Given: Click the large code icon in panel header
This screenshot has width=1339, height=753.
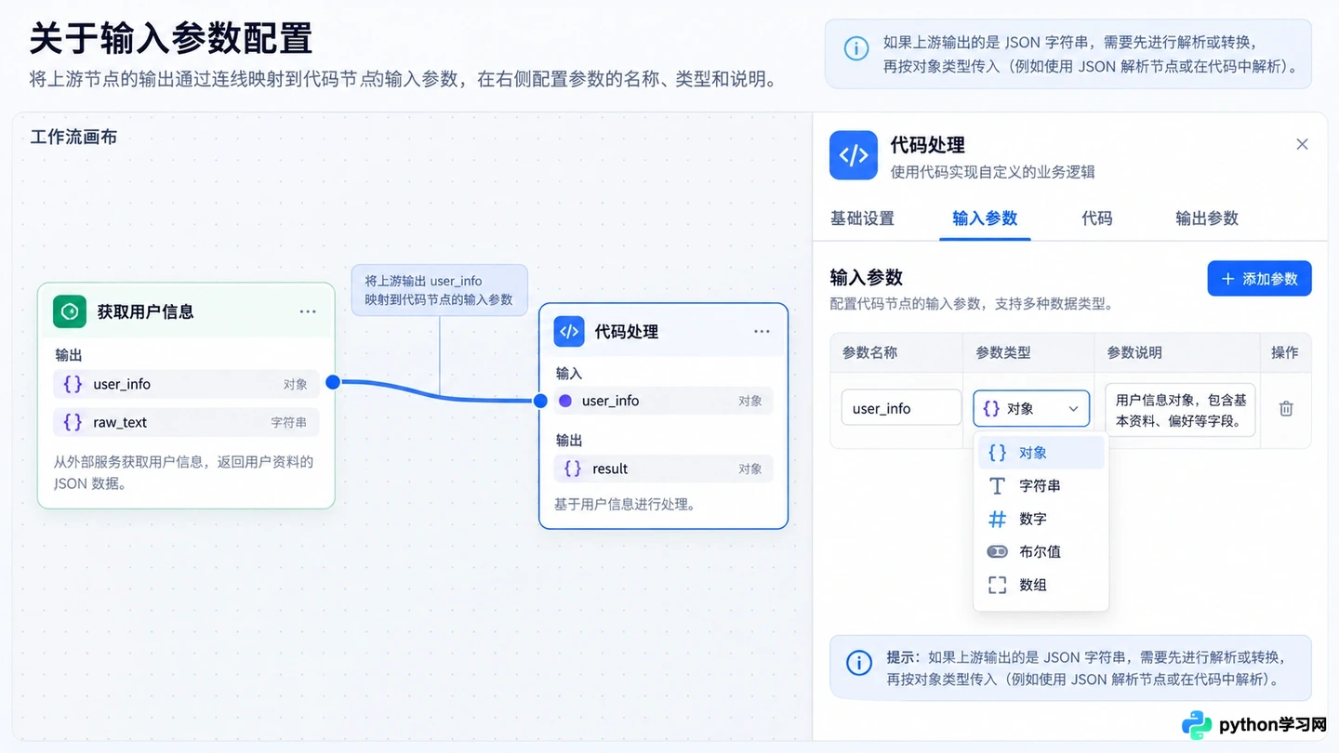Looking at the screenshot, I should pos(854,155).
